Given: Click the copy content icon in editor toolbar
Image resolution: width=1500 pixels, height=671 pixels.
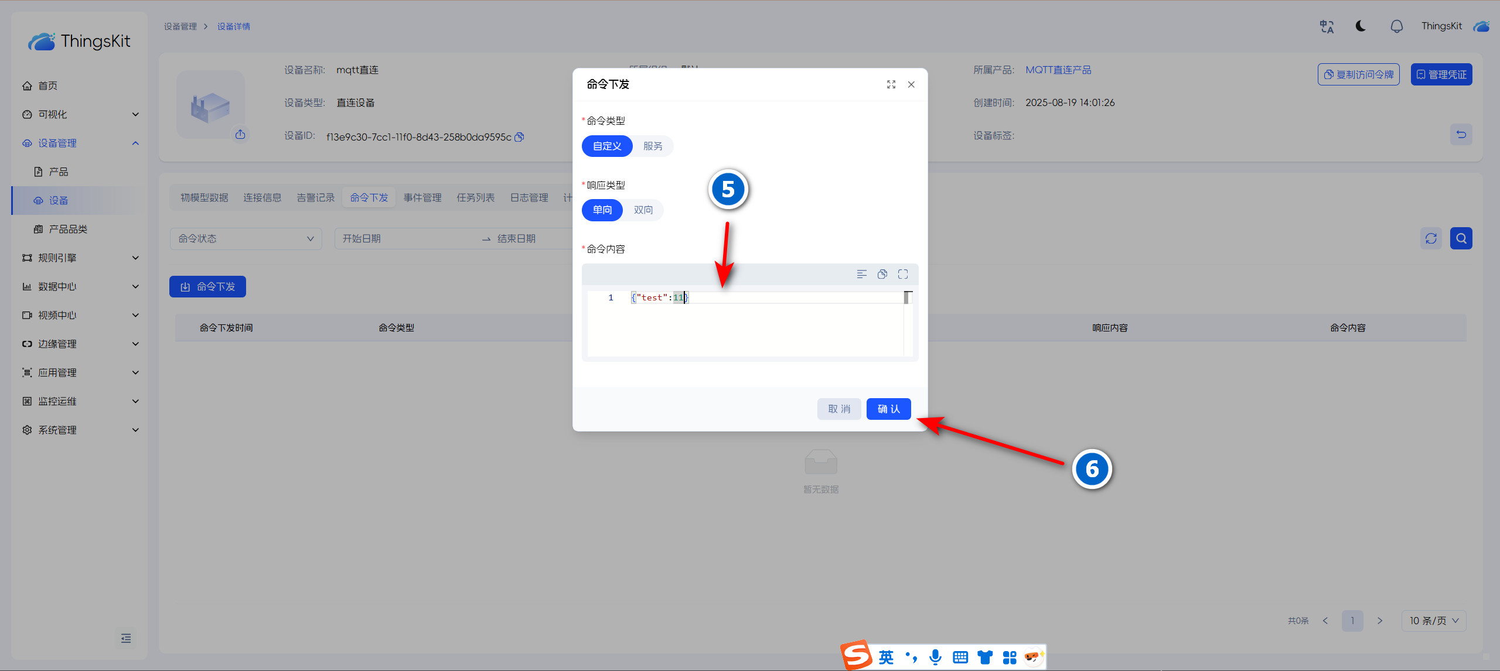Looking at the screenshot, I should coord(882,274).
